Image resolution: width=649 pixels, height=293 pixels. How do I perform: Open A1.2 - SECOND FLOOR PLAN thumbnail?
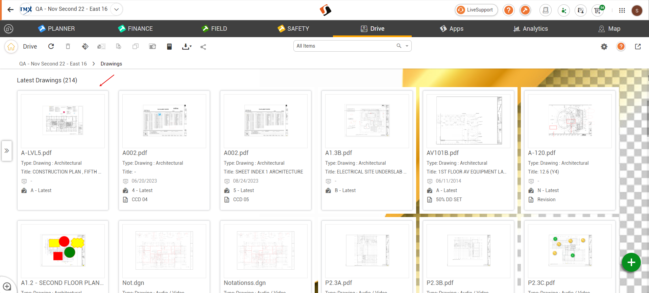pyautogui.click(x=63, y=251)
